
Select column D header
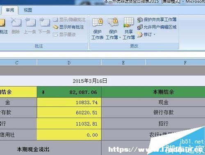(69, 63)
